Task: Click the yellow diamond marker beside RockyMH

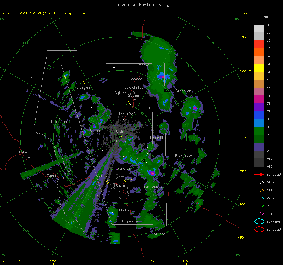Action: click(84, 82)
